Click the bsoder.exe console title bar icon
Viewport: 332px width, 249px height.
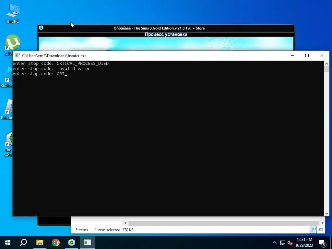pyautogui.click(x=18, y=56)
